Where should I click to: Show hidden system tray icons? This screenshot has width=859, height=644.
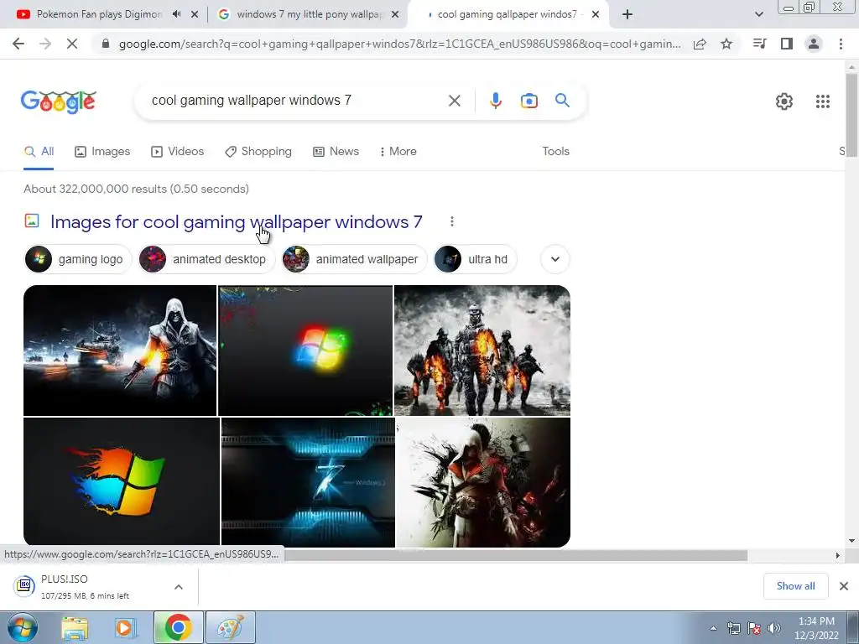[713, 629]
